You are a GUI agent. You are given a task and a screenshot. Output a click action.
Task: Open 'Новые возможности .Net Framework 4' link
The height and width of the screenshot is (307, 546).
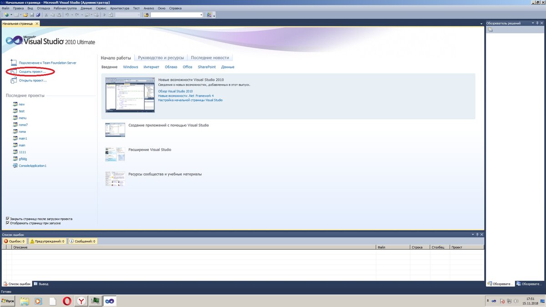(x=186, y=96)
